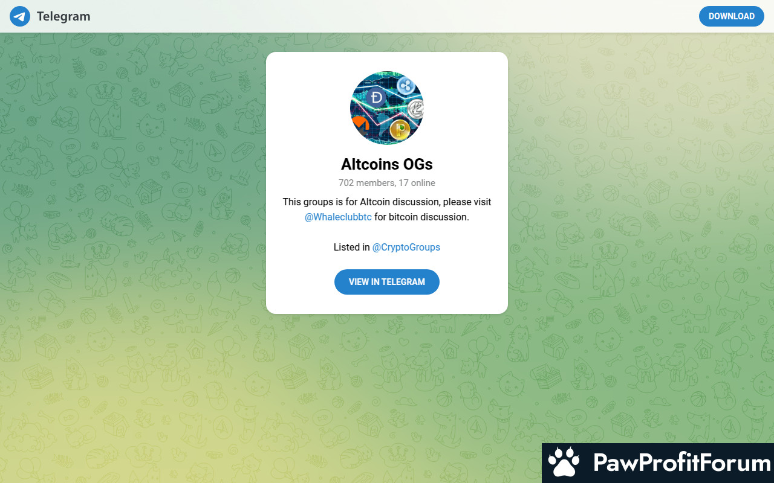The width and height of the screenshot is (774, 483).
Task: Click the word 'online' in member count
Action: (x=423, y=183)
